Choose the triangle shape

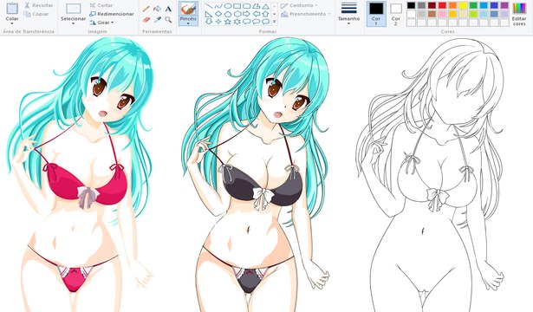pos(266,6)
